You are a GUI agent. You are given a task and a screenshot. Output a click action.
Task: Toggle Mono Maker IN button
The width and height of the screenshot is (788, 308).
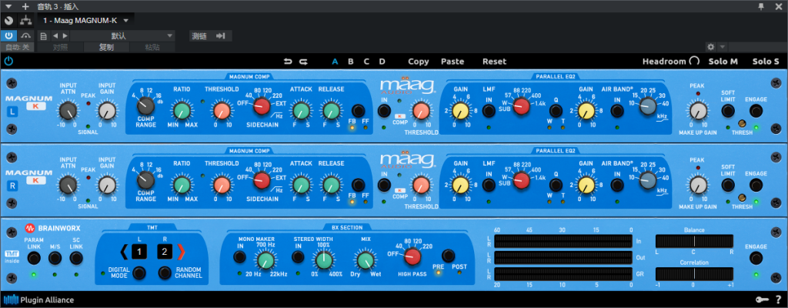click(240, 256)
